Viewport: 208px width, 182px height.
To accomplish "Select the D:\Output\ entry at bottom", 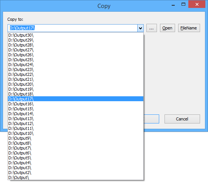I will click(76, 177).
